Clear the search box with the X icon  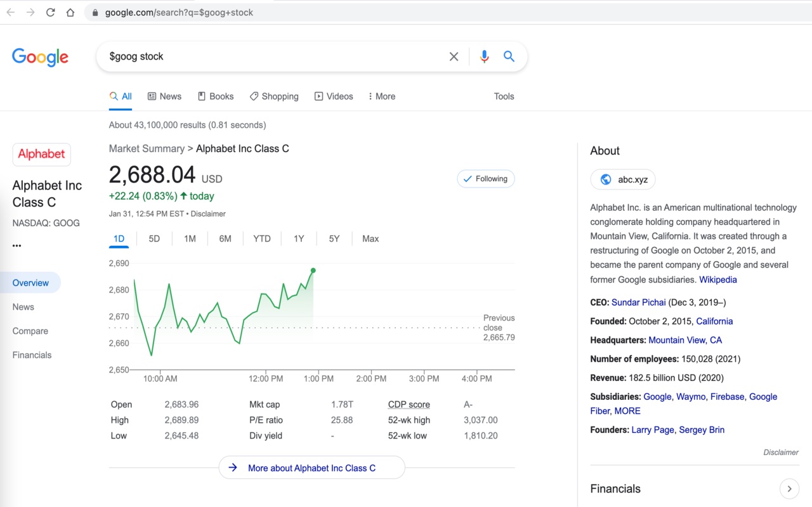point(454,56)
